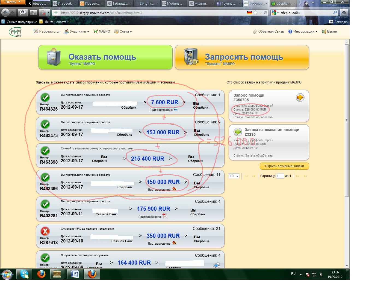Click the green check icon of order R464326
Screen dimensions: 369x289
pos(45,97)
